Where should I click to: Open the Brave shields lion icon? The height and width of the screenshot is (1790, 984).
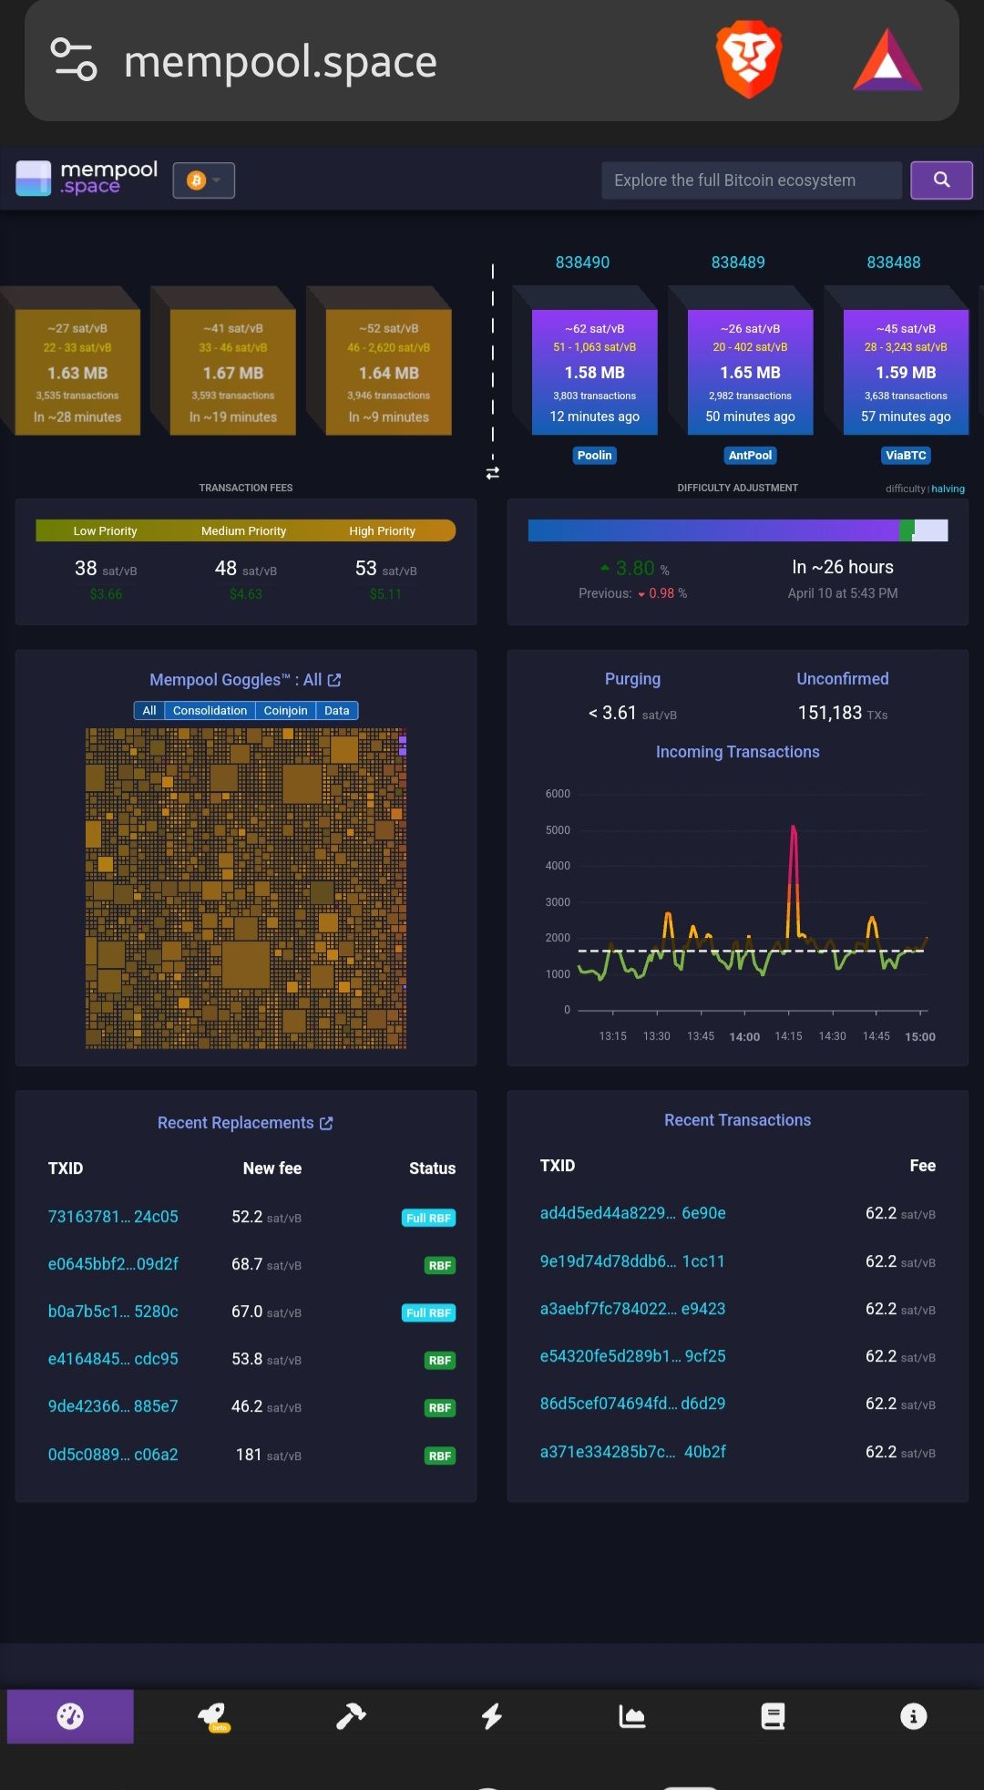748,59
